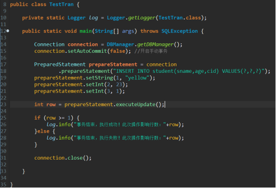Click the Chinese comment after setAutoCommit(false)
This screenshot has height=188, width=276.
151,51
